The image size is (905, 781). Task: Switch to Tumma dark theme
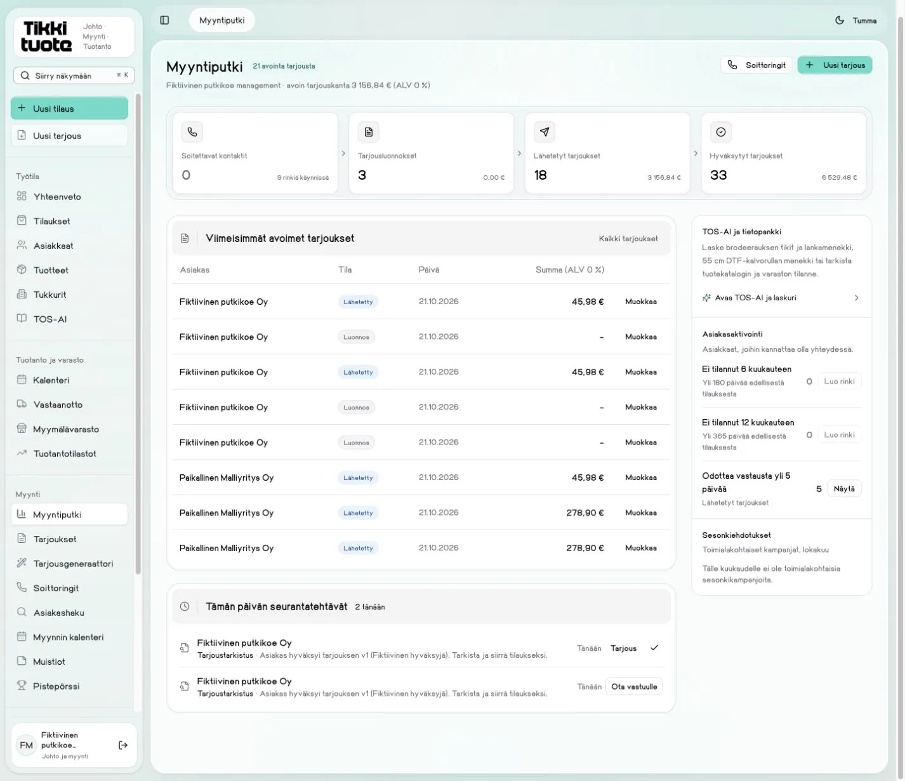[x=856, y=20]
